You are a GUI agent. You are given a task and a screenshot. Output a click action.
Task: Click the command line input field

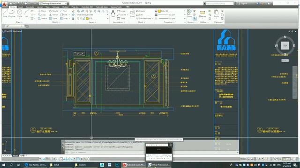[x=151, y=153]
